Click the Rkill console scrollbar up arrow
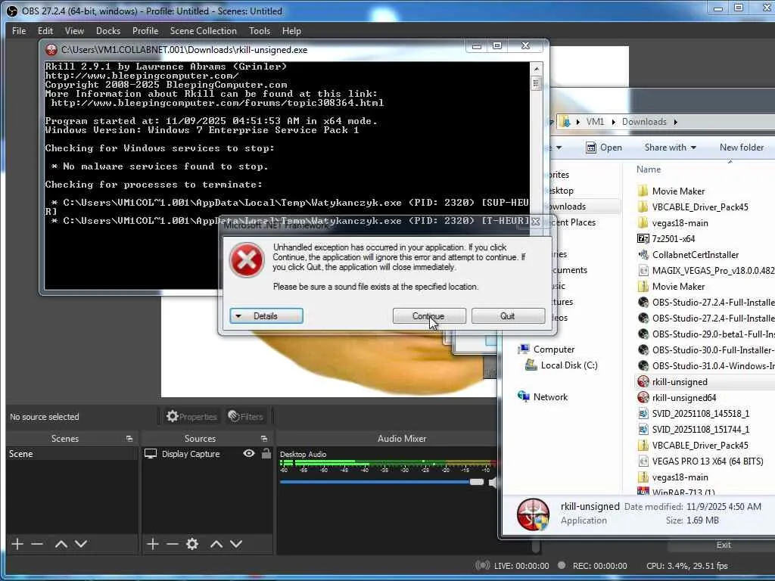Viewport: 775px width, 581px height. [x=536, y=68]
